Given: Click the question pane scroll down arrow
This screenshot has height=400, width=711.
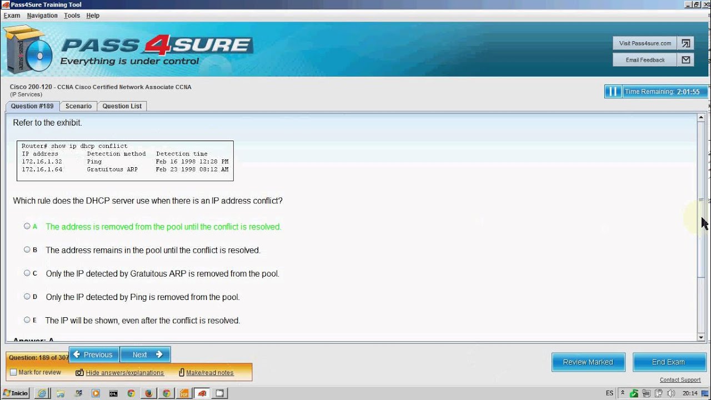Looking at the screenshot, I should [701, 337].
